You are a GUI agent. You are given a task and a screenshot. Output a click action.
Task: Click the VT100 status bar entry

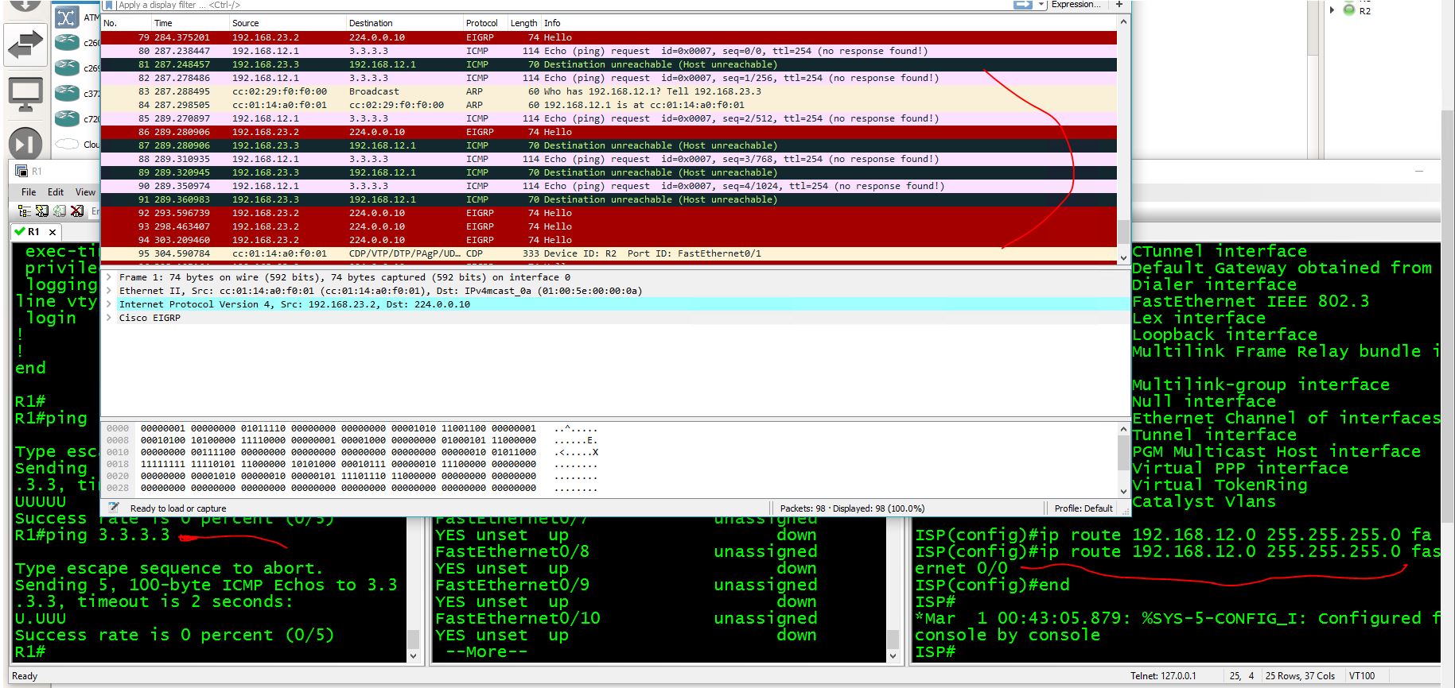tap(1362, 676)
